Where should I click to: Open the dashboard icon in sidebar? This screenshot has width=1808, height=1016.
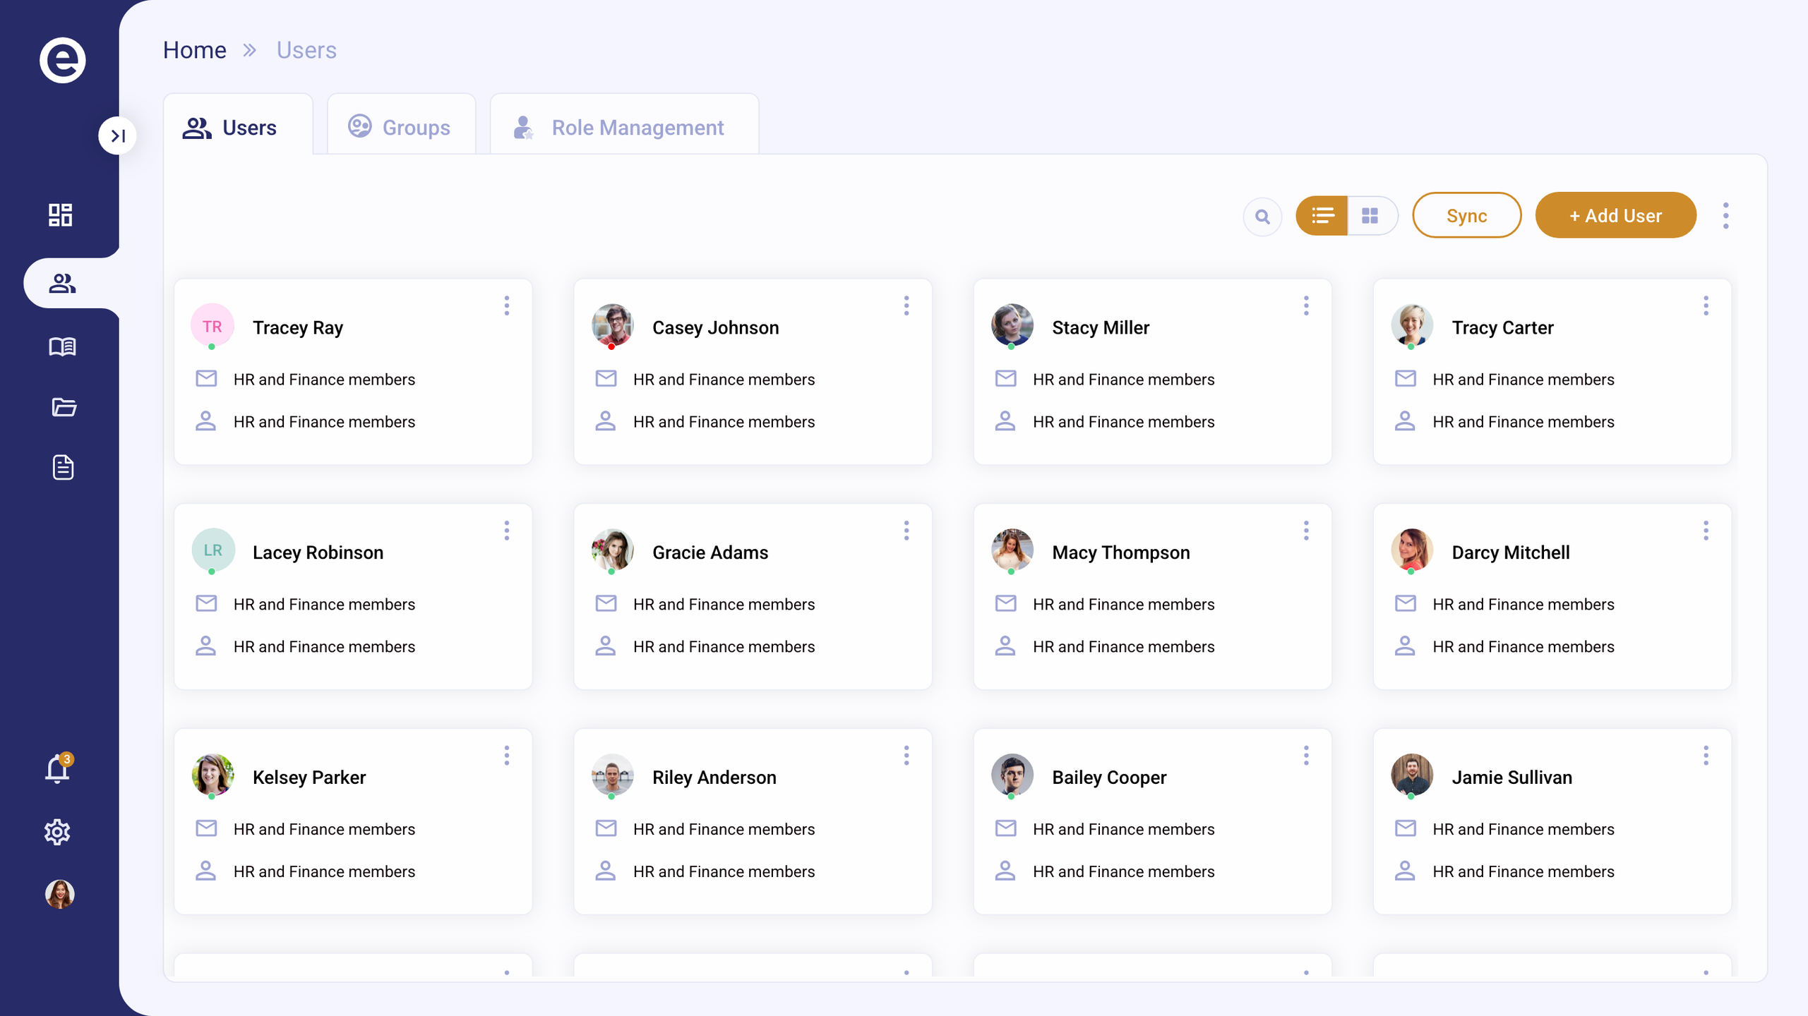(61, 215)
